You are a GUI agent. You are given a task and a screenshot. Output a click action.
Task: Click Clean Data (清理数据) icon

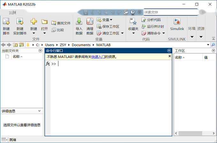pos(90,21)
